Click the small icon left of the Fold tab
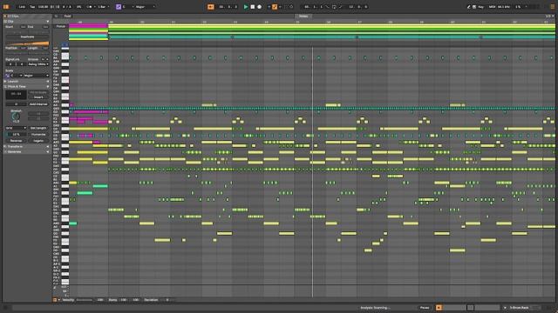Screen dimensions: 558x313 (x=56, y=17)
